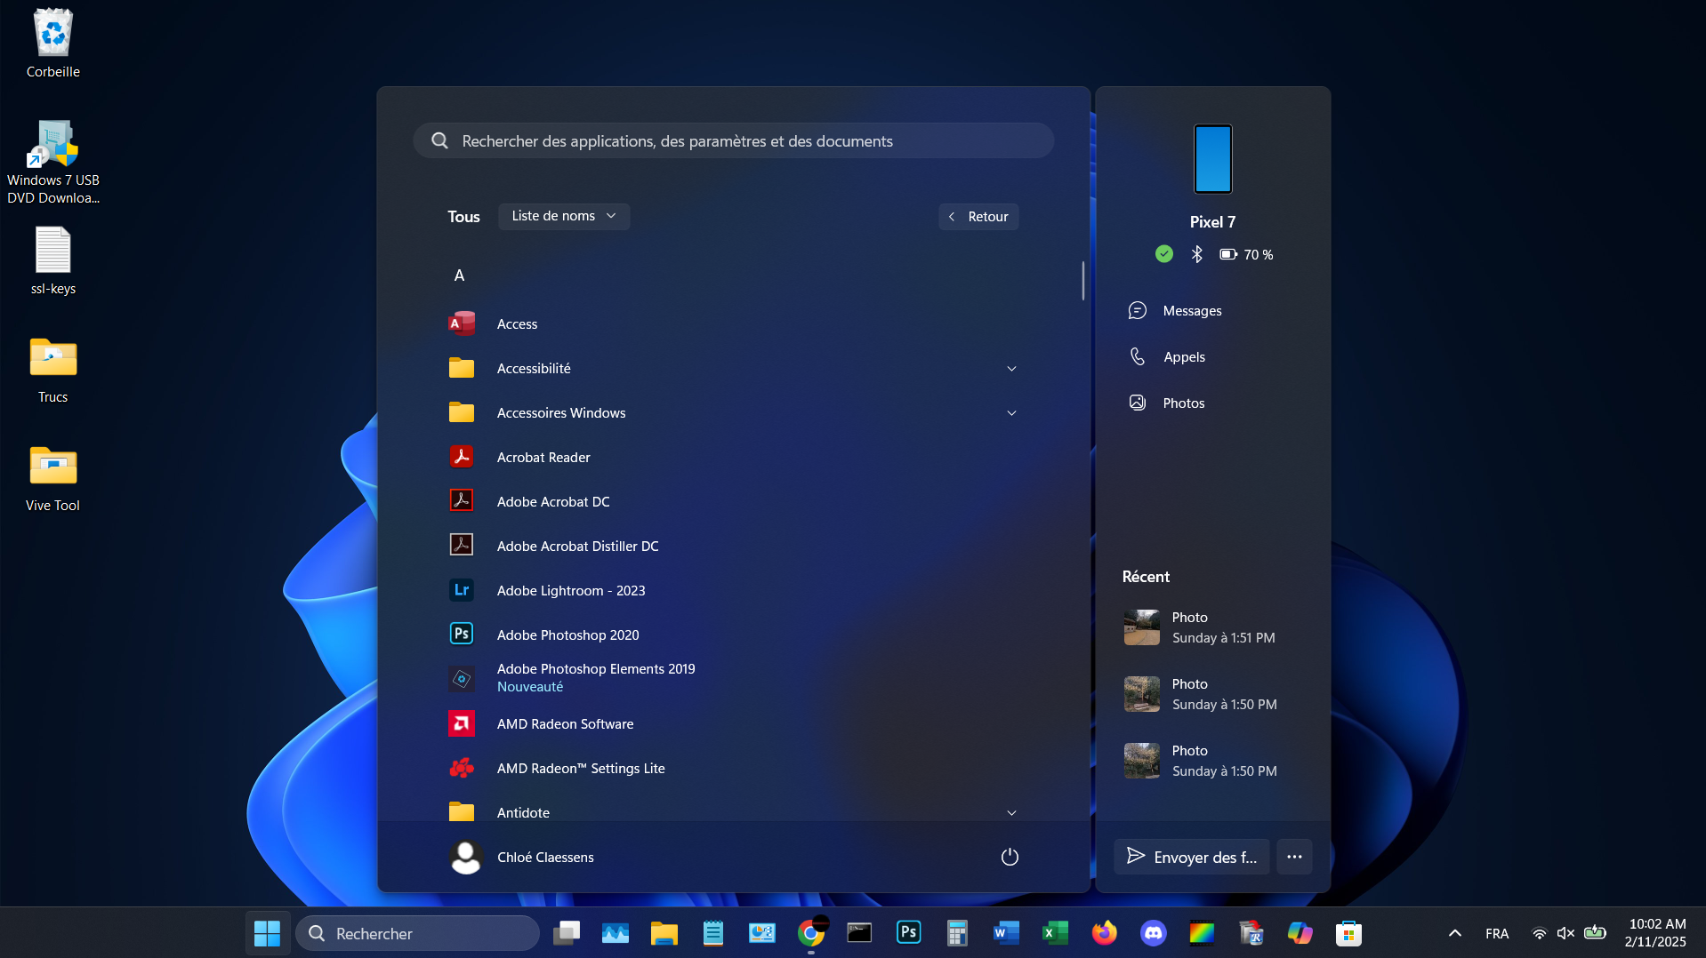Launch Firefox from the taskbar
Screen dimensions: 1706x958
(1104, 933)
